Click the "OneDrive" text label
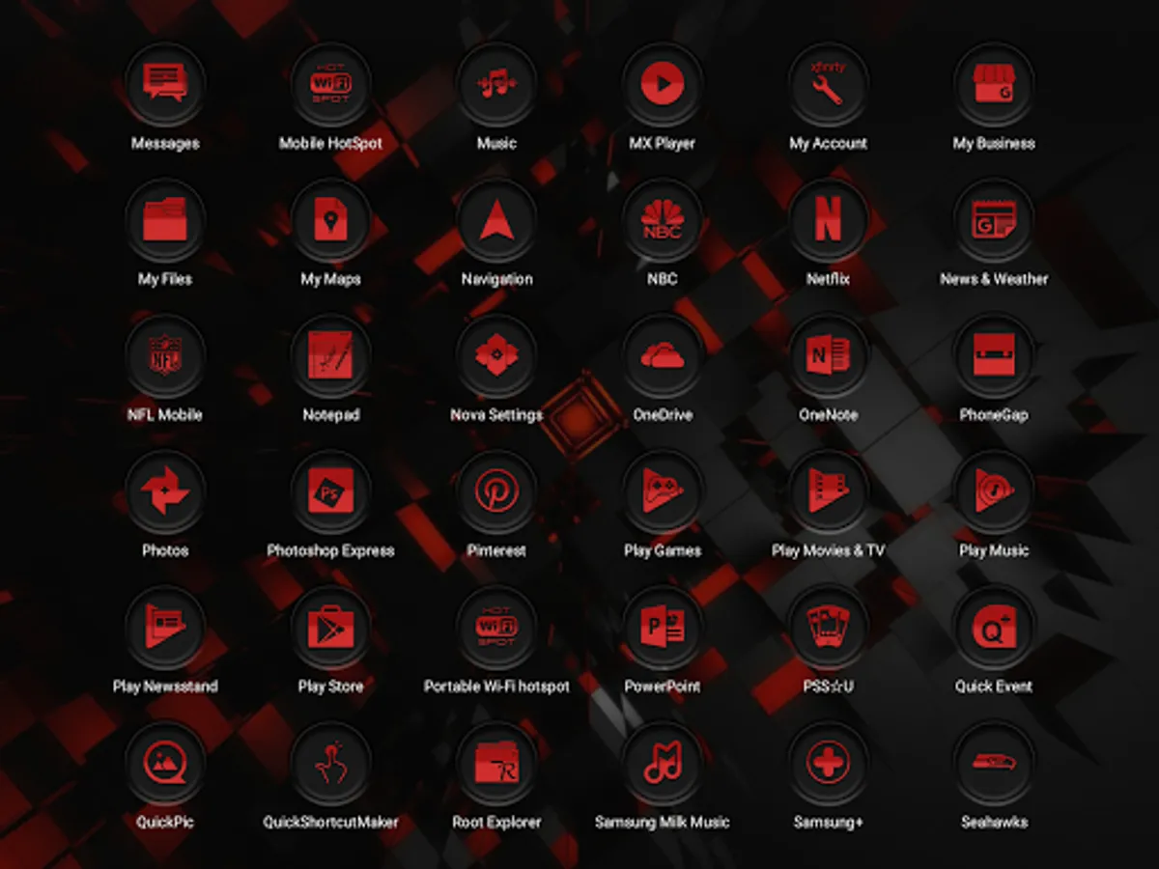The width and height of the screenshot is (1159, 869). tap(663, 415)
